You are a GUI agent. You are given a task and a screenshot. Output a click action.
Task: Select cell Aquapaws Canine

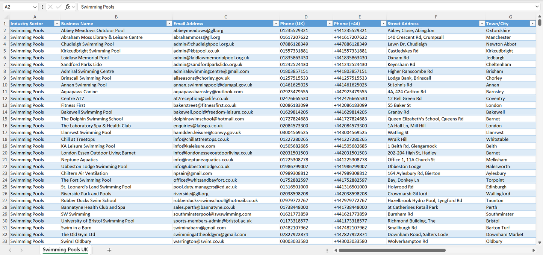(116, 92)
